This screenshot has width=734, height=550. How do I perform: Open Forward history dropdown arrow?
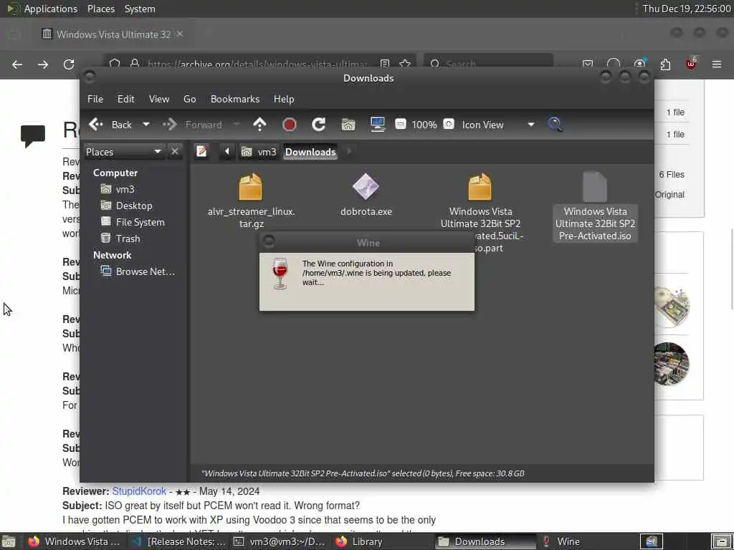click(237, 125)
